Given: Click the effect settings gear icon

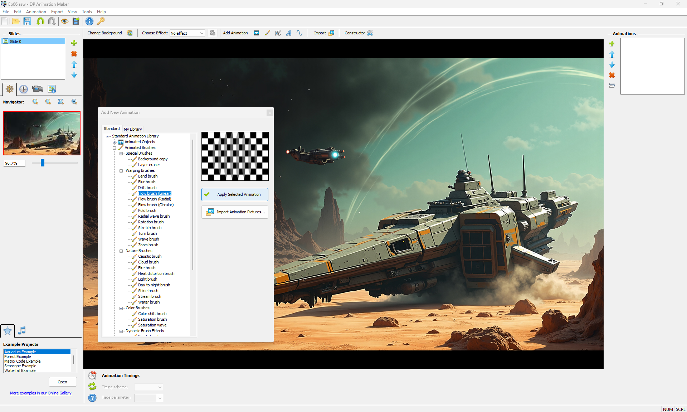Looking at the screenshot, I should point(213,33).
